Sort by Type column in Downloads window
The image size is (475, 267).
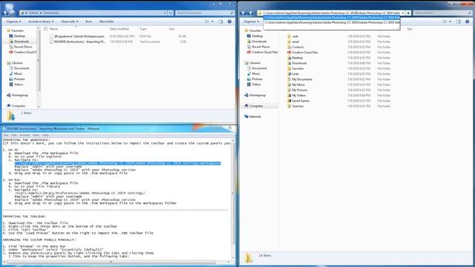coord(143,29)
